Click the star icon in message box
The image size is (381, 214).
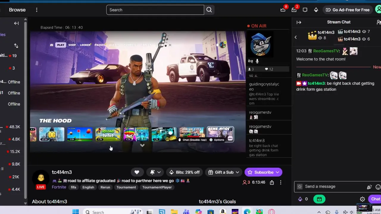(300, 187)
